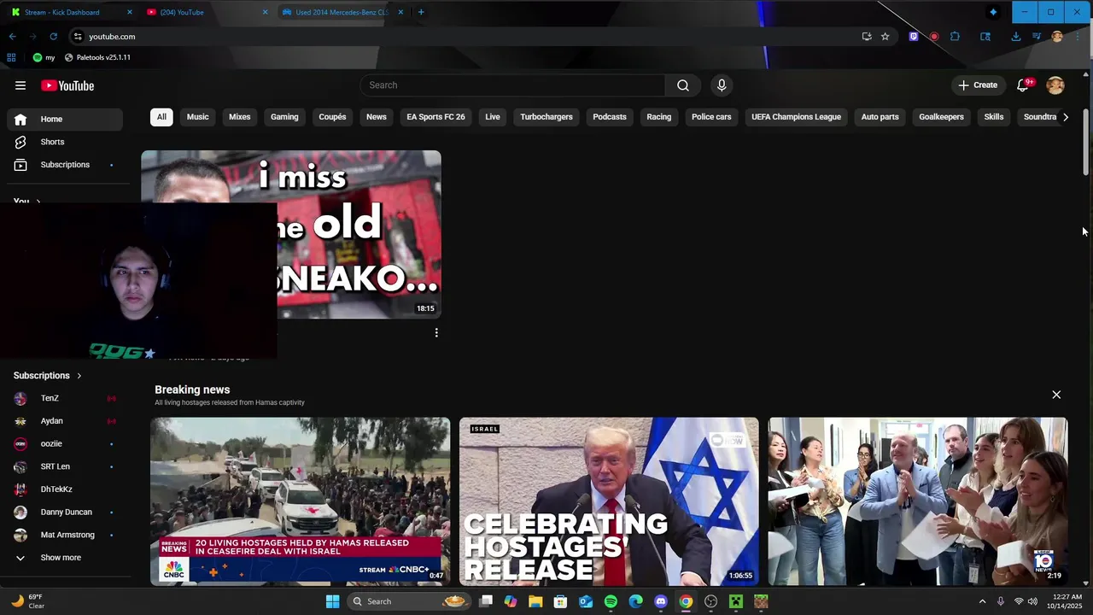1093x615 pixels.
Task: Open the video of people clapping
Action: coord(918,501)
